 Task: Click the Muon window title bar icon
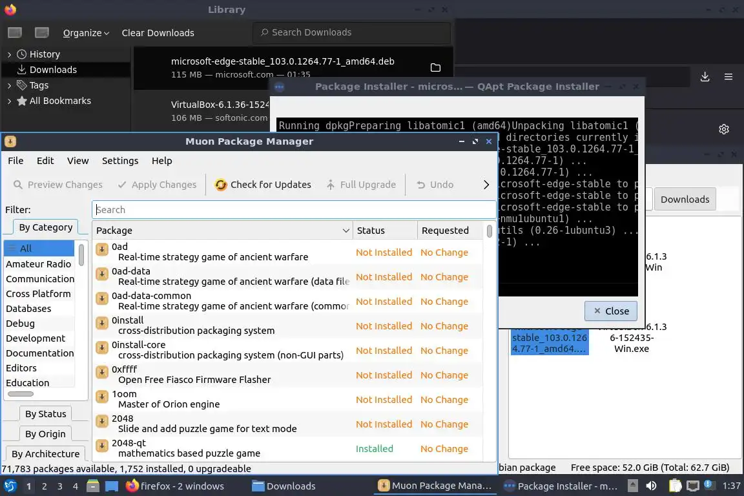pyautogui.click(x=10, y=141)
